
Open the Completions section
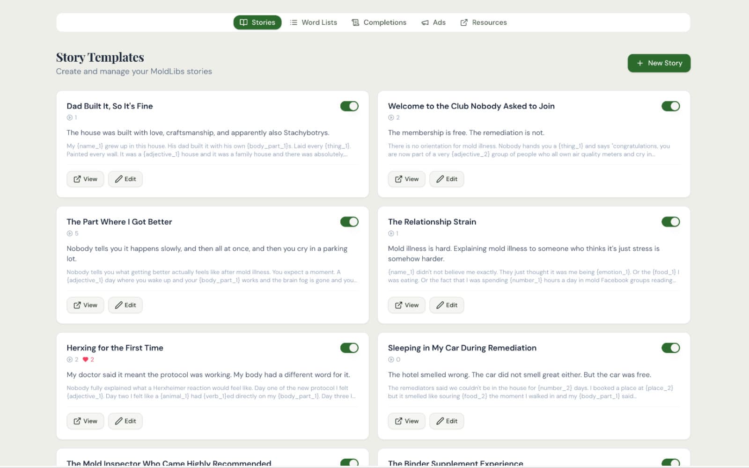pos(379,22)
